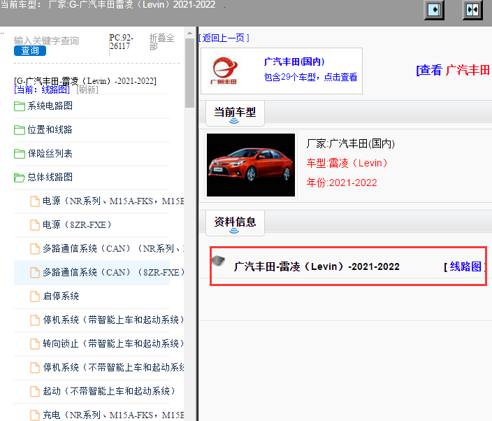Select the 资料信息 tab
492x421 pixels.
(x=235, y=222)
